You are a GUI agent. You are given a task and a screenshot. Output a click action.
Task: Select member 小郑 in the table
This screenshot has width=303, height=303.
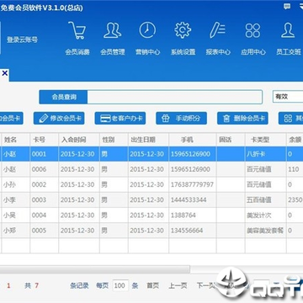[x=9, y=231]
